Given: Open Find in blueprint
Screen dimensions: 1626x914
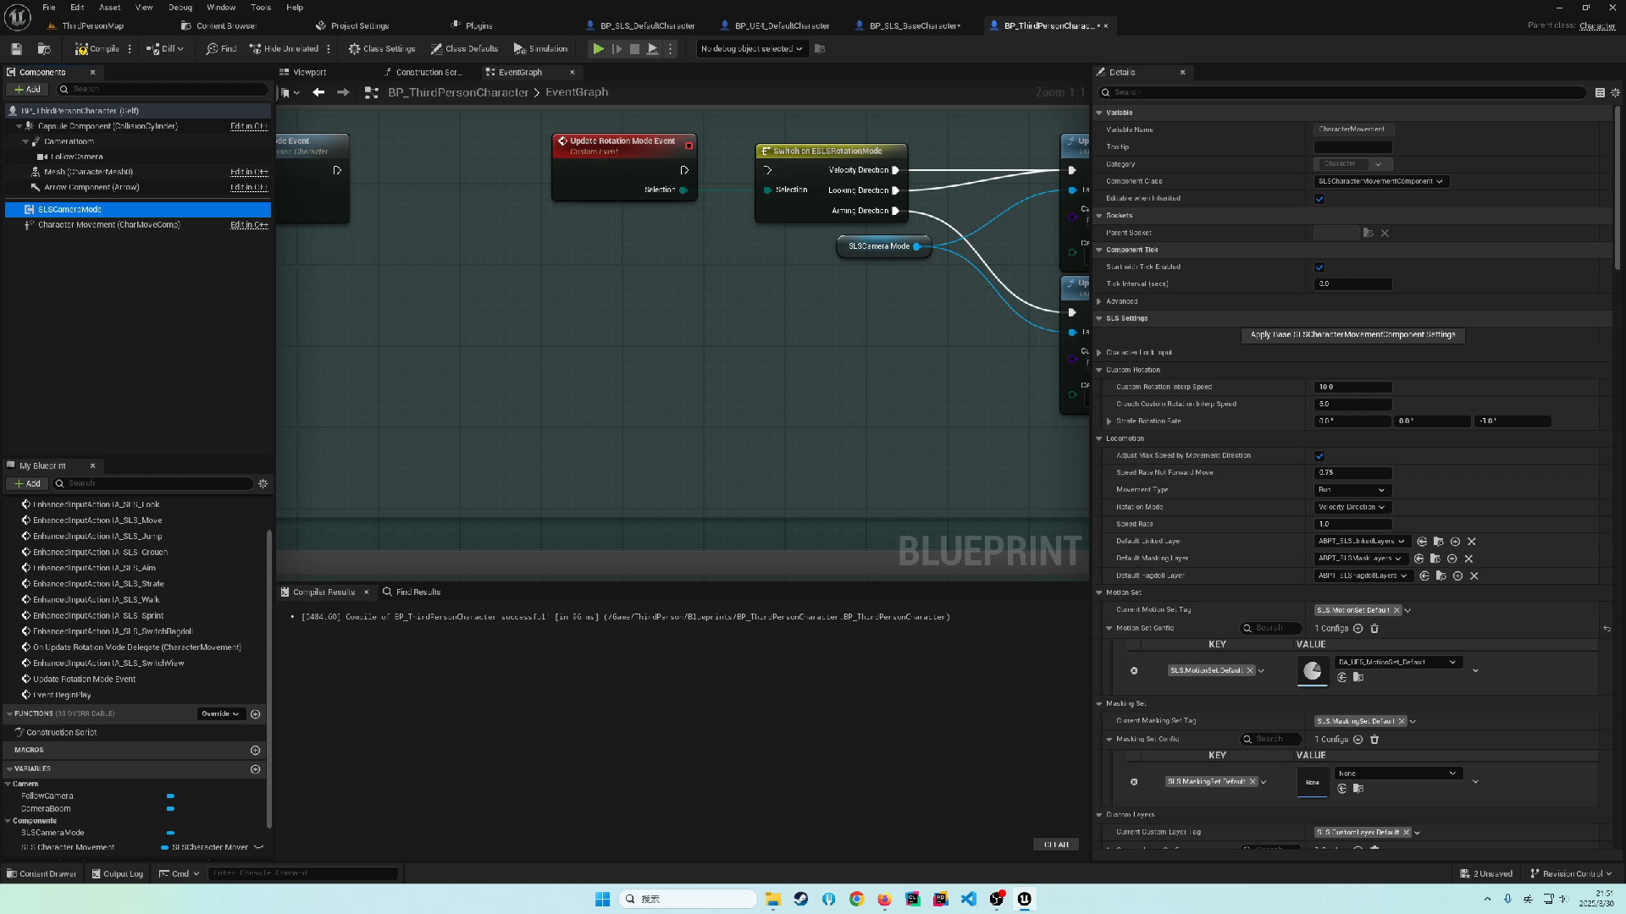Looking at the screenshot, I should point(221,49).
